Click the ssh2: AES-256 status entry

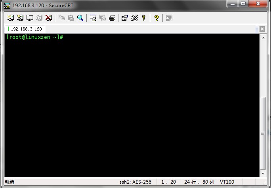[135, 182]
